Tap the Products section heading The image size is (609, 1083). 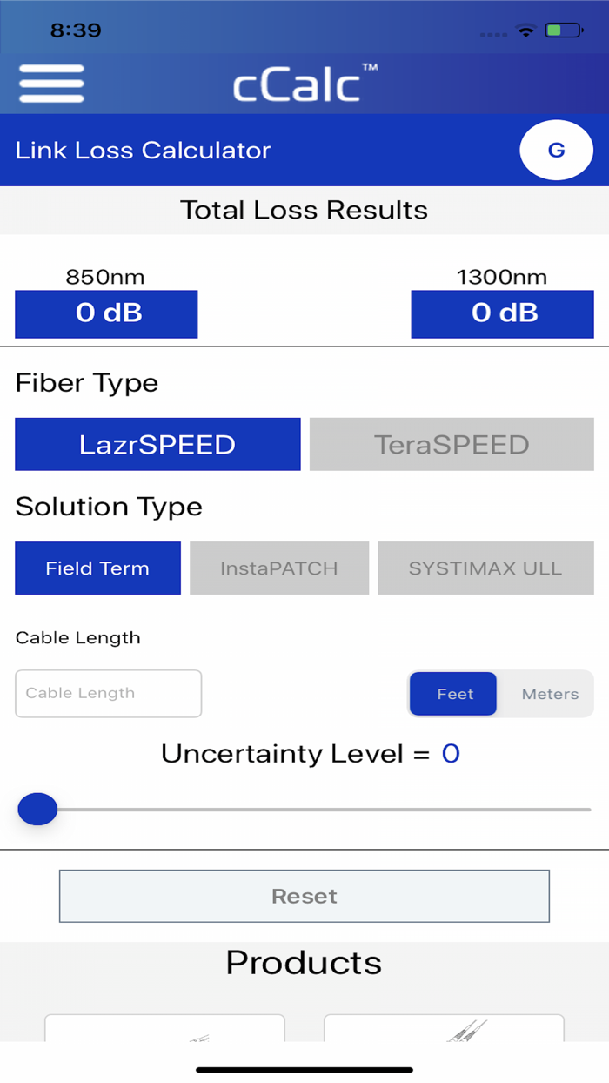click(x=304, y=963)
